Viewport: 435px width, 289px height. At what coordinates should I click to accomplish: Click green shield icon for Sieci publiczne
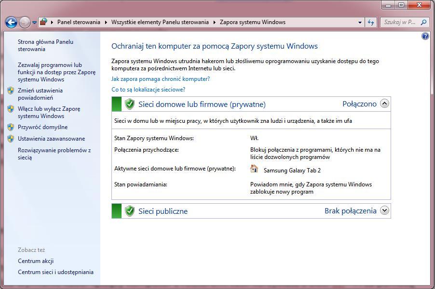click(130, 211)
